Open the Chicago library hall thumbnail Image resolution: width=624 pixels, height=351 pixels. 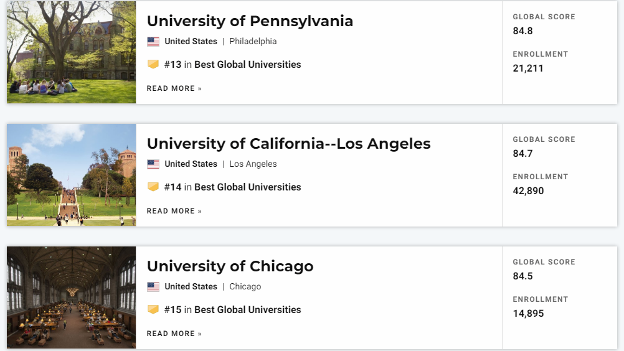[71, 297]
